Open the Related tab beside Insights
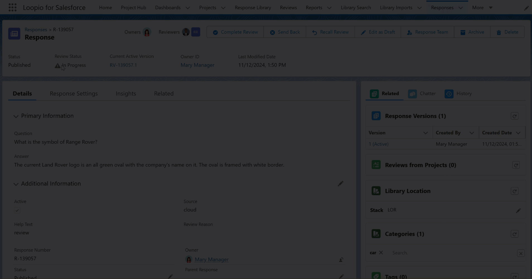532x279 pixels. pos(164,93)
